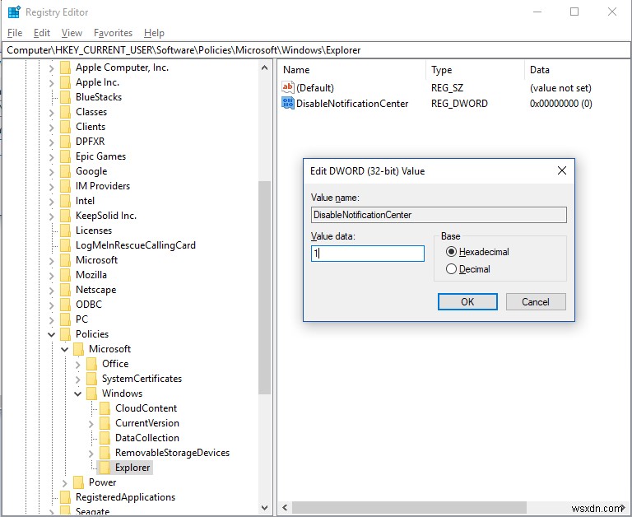The height and width of the screenshot is (517, 632).
Task: Click the DataCollection folder icon
Action: coord(105,438)
